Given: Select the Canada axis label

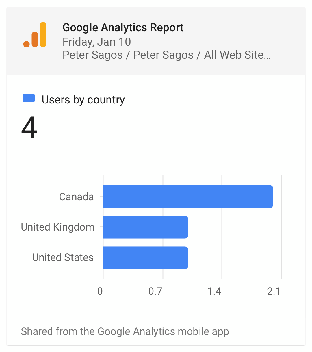Looking at the screenshot, I should pos(76,197).
